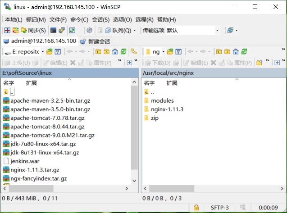
Task: Click local open directory folder icon
Action: point(50,52)
